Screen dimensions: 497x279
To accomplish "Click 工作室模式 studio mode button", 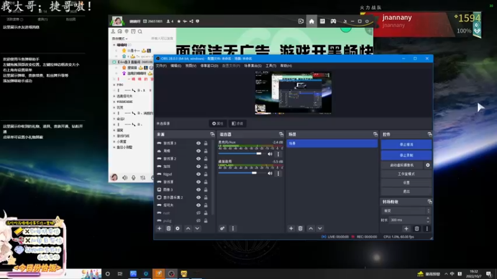I will pos(406,174).
